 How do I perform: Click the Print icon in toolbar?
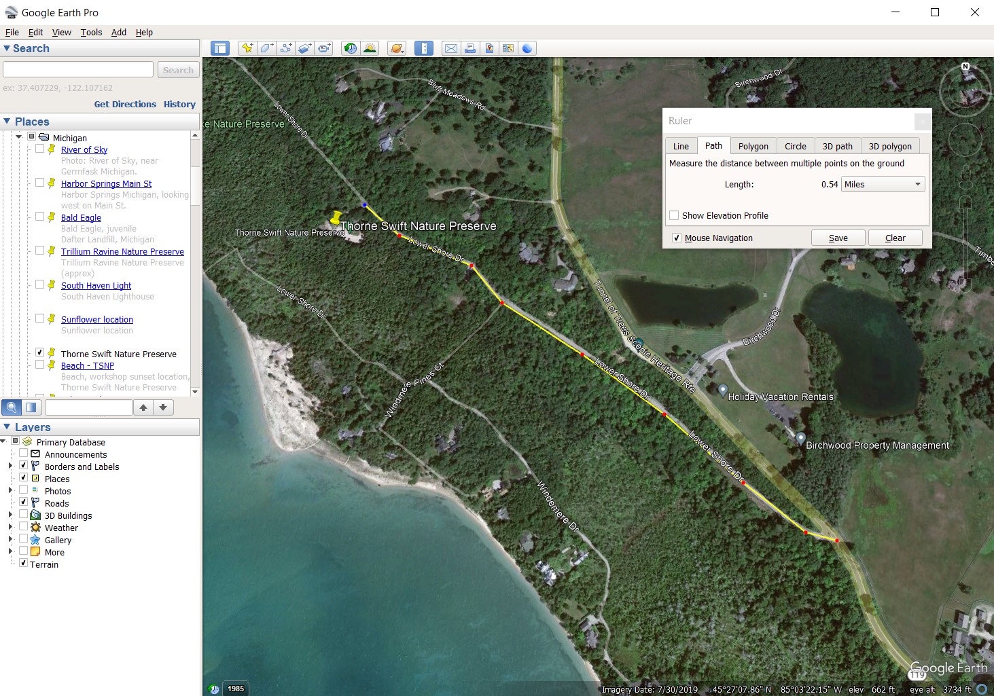pyautogui.click(x=470, y=48)
